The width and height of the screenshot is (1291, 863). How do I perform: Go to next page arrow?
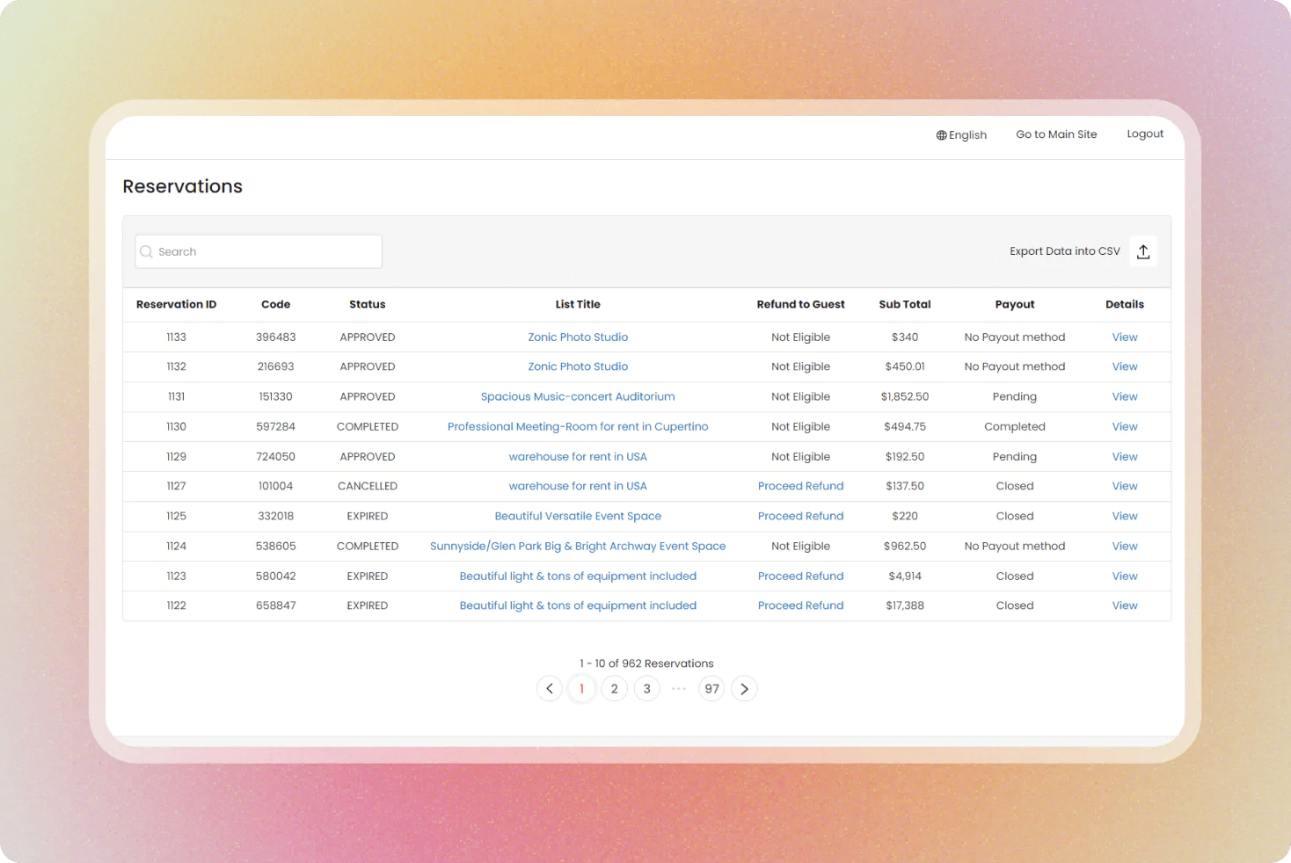click(744, 689)
